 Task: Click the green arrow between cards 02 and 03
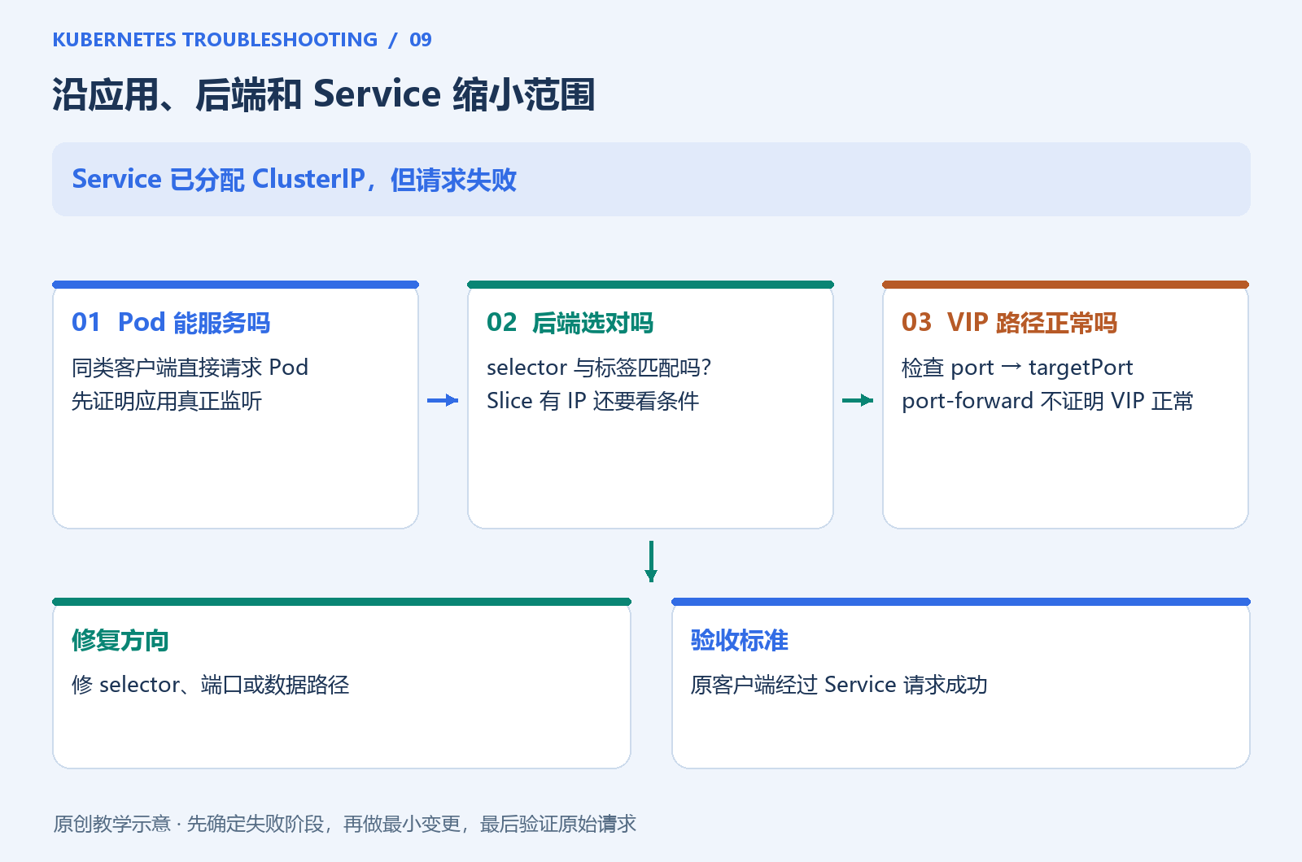coord(858,400)
